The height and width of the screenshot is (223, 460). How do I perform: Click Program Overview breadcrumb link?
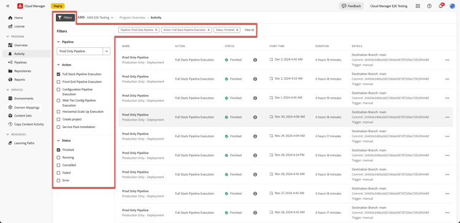[132, 18]
